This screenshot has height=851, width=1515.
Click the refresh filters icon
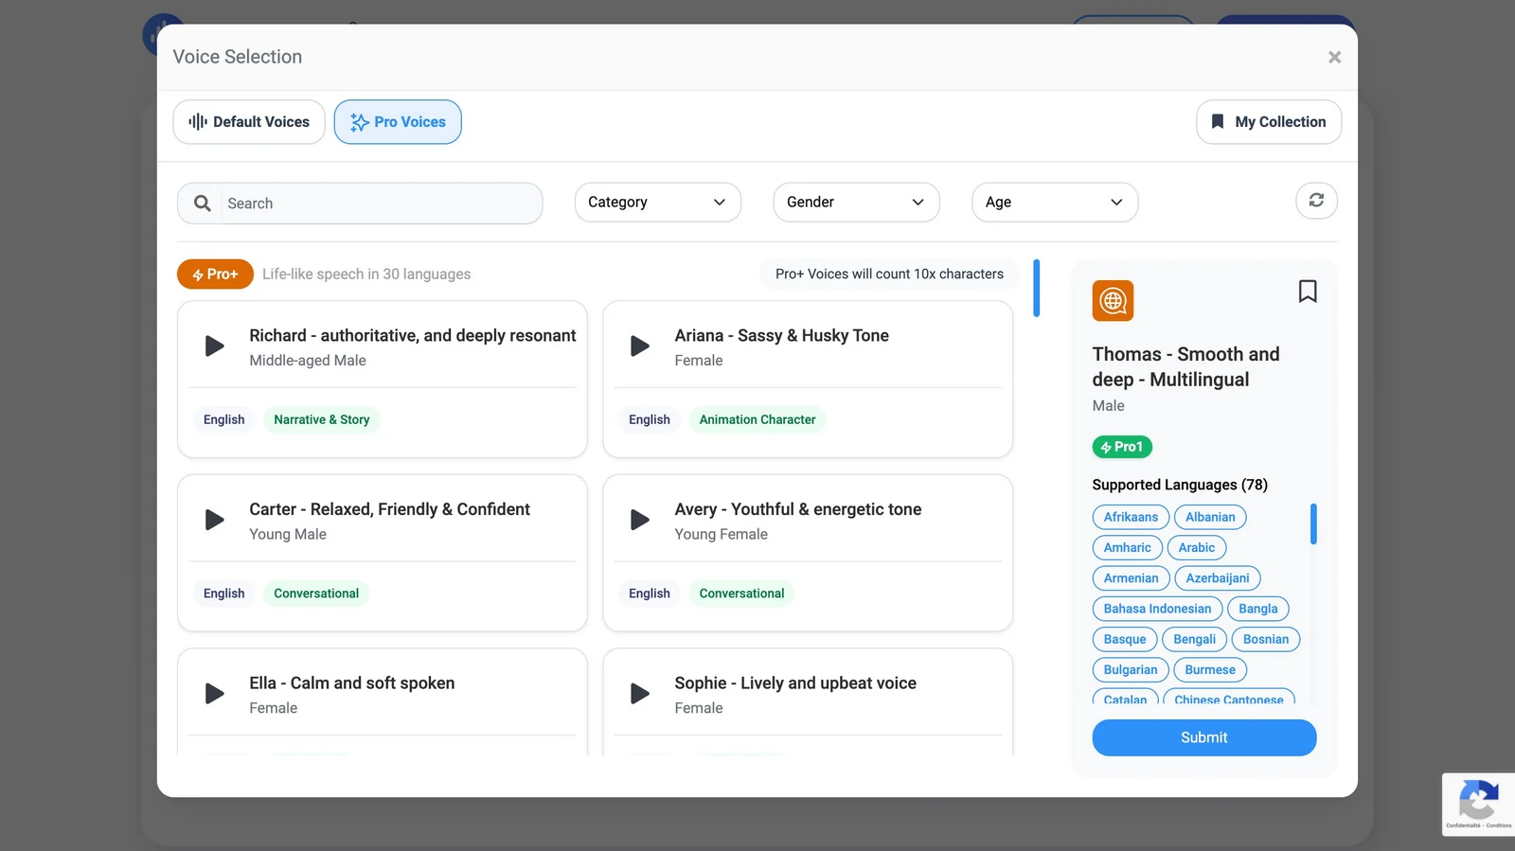[1316, 201]
